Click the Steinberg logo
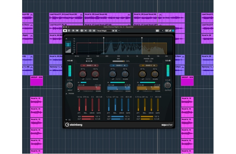 point(74,125)
